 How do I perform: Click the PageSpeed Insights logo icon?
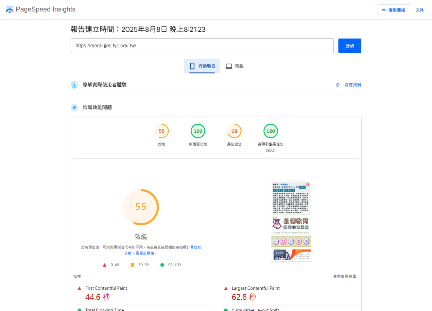click(x=10, y=10)
